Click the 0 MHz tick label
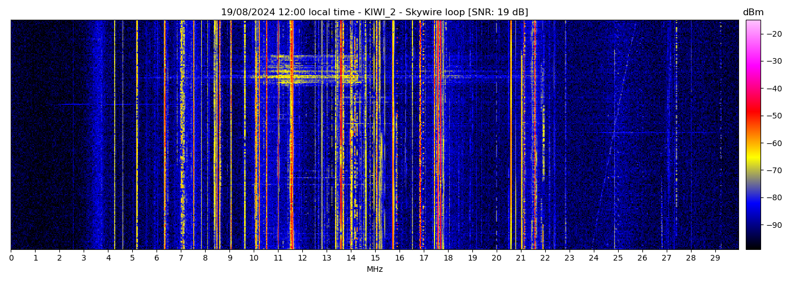791x282 pixels. [x=11, y=258]
